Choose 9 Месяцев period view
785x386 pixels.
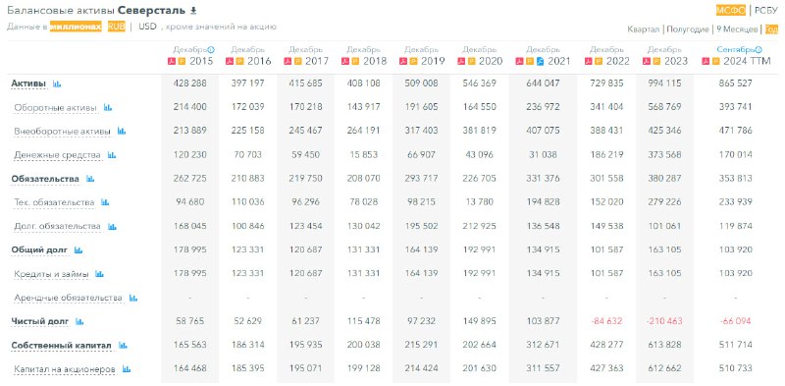(x=737, y=29)
